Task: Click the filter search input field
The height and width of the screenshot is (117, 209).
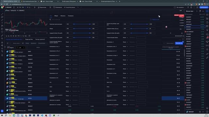Action: [99, 19]
